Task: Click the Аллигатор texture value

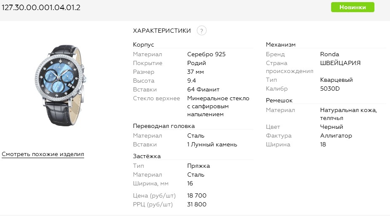Action: [x=336, y=135]
